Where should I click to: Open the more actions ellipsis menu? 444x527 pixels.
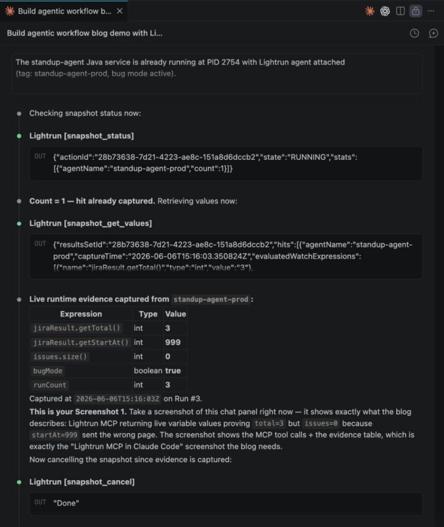pyautogui.click(x=431, y=11)
